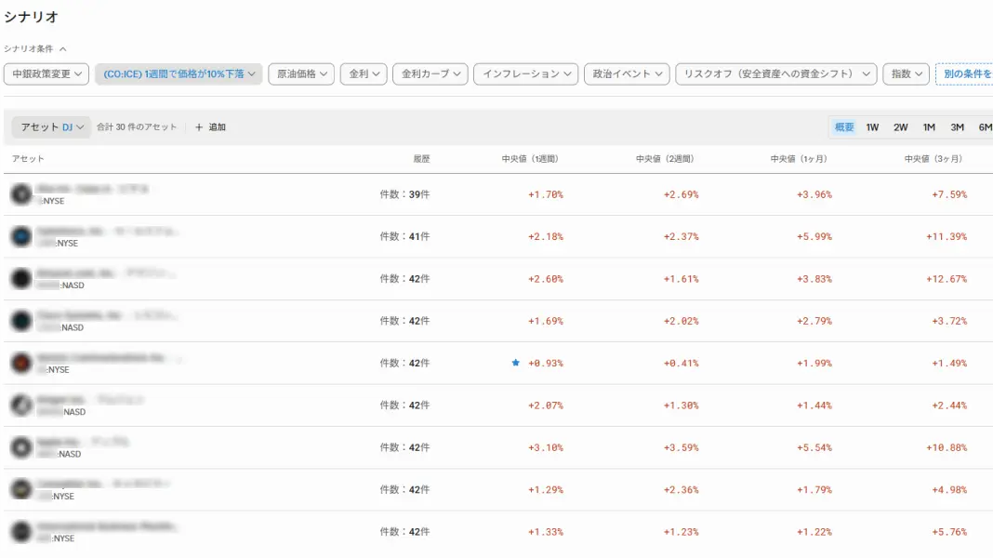Open the リスクオフ（安全資産への資金シフト） dropdown
The image size is (993, 558).
[775, 74]
